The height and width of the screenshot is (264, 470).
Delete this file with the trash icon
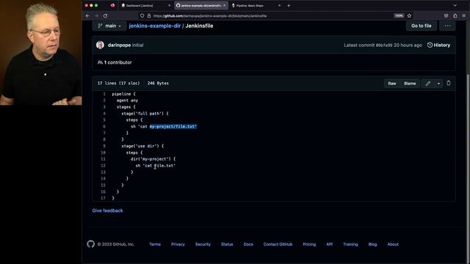tap(449, 83)
